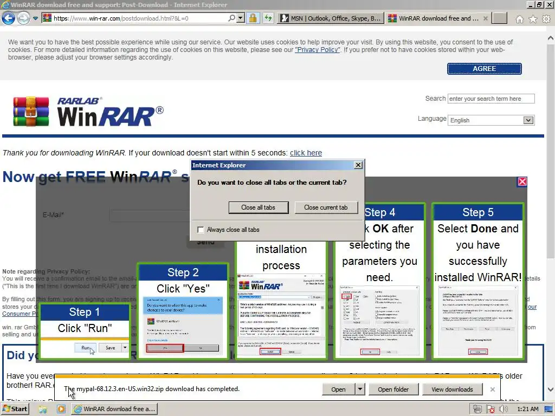Screen dimensions: 555x416
Task: Click the Refresh page icon
Action: coord(268,18)
